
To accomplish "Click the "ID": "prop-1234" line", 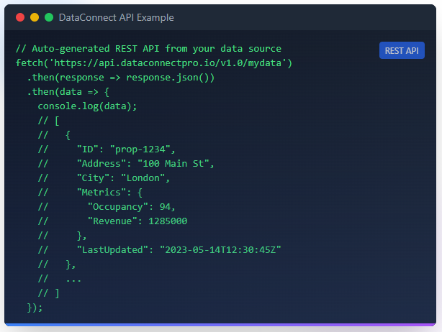I will point(107,149).
